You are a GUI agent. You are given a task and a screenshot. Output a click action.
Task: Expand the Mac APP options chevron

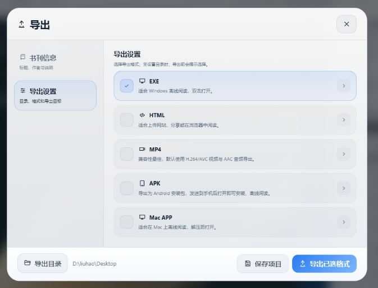[x=344, y=222]
